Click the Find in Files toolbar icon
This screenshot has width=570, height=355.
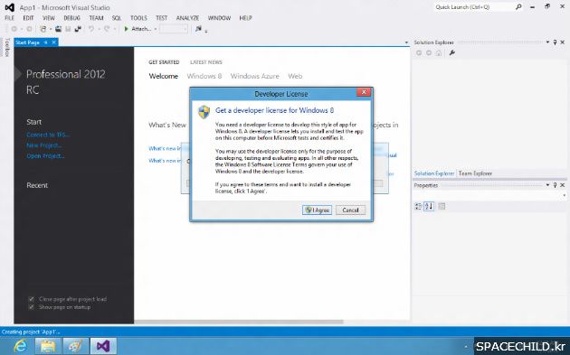[x=198, y=29]
